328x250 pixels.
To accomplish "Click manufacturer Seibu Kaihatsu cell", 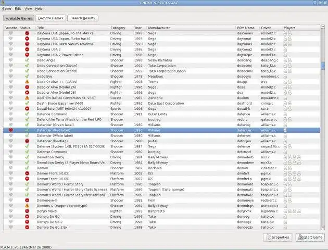I will [x=160, y=60].
